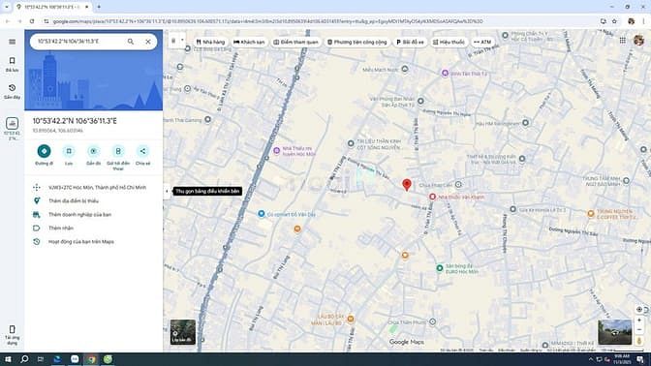Click the Chùa Thiên Phước marker
Viewport: 651px width, 366px height.
point(432,321)
